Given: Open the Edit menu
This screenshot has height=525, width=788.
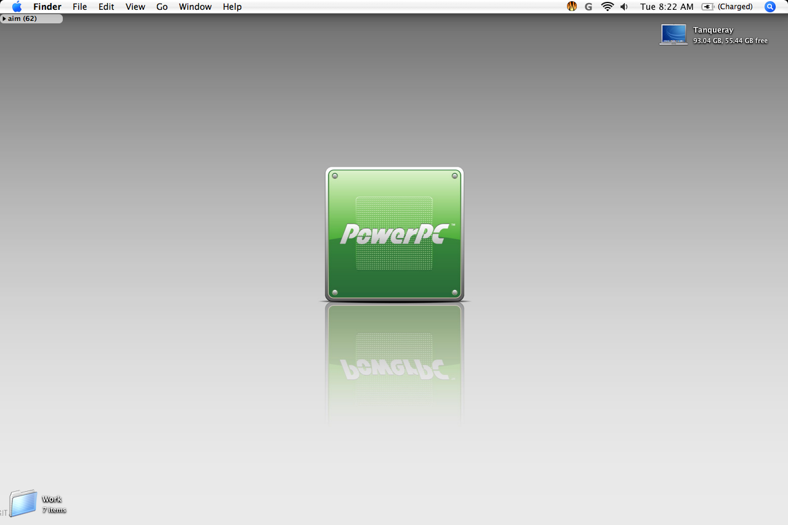Looking at the screenshot, I should pyautogui.click(x=107, y=7).
